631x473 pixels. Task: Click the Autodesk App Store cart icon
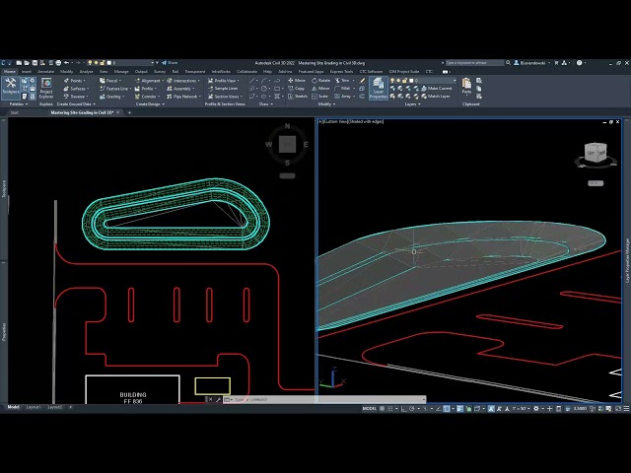click(556, 63)
